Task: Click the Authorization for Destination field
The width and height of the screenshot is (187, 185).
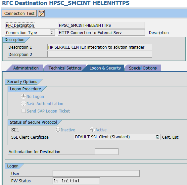Action: pyautogui.click(x=107, y=152)
